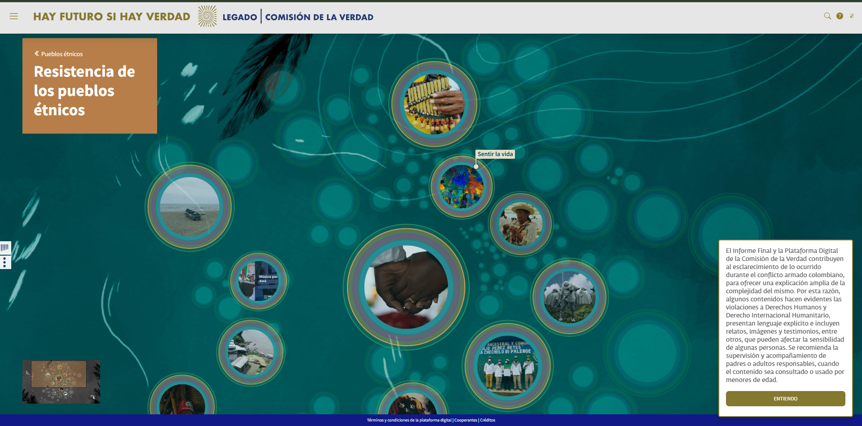Viewport: 862px width, 426px height.
Task: Go back via Pueblos étnicos chevron
Action: tap(37, 54)
